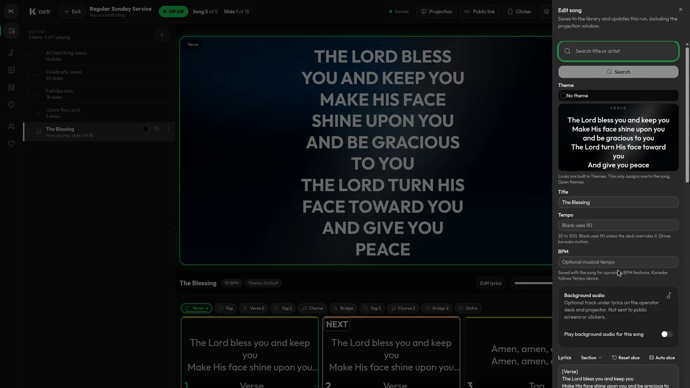Open the team people sidebar icon
The height and width of the screenshot is (388, 690).
12,127
